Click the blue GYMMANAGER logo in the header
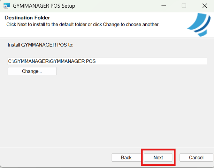 tap(199, 25)
